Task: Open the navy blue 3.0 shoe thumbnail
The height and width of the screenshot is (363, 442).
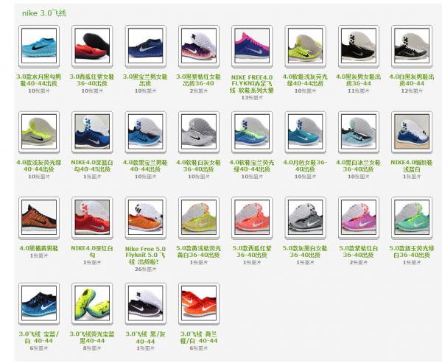Action: (145, 46)
